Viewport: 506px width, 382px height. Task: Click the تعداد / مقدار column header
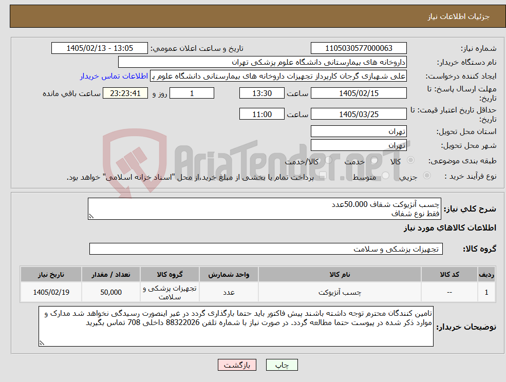pyautogui.click(x=111, y=275)
